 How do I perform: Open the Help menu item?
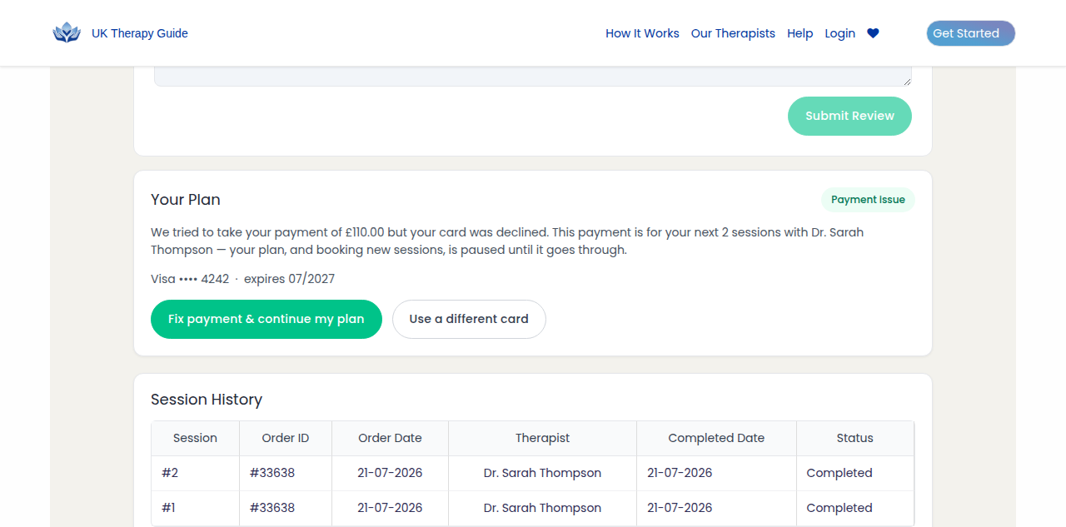(x=799, y=33)
